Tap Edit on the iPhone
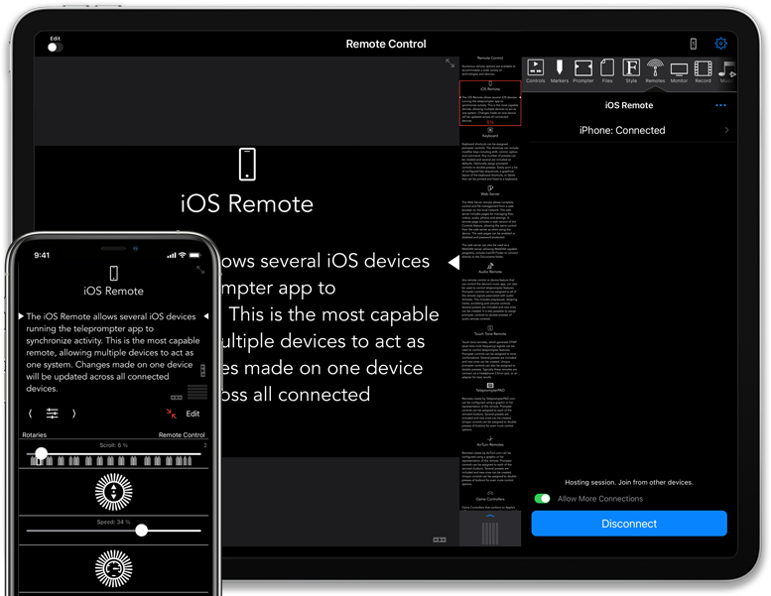Viewport: 771px width, 596px height. 193,414
